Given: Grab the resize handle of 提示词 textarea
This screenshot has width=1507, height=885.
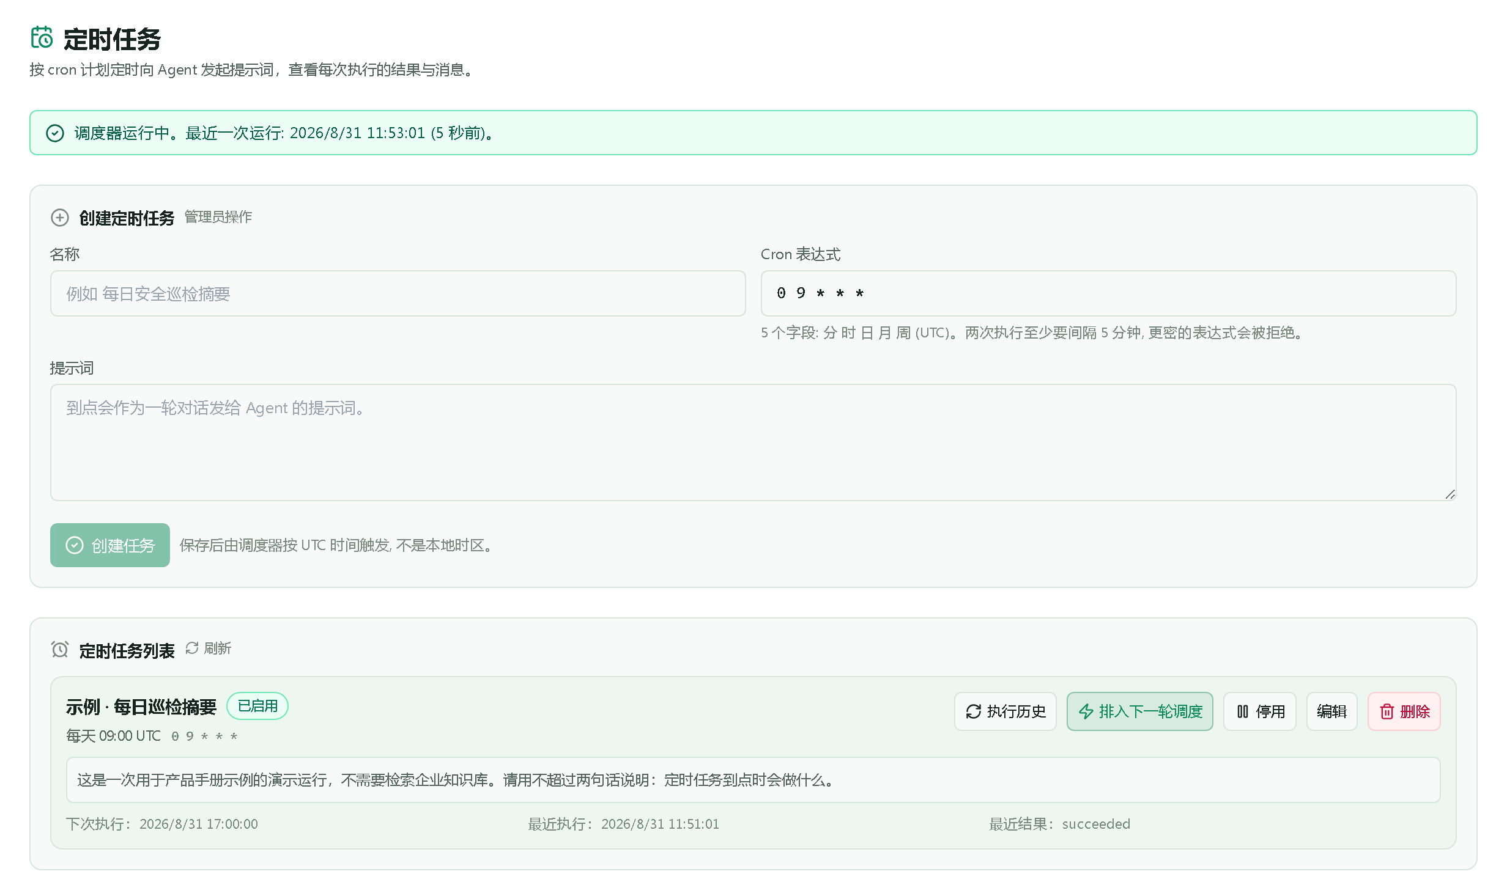Looking at the screenshot, I should (1450, 494).
